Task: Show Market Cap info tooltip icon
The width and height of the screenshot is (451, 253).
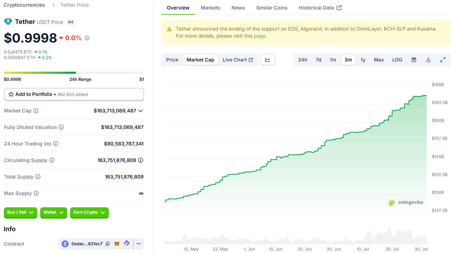Action: tap(36, 111)
